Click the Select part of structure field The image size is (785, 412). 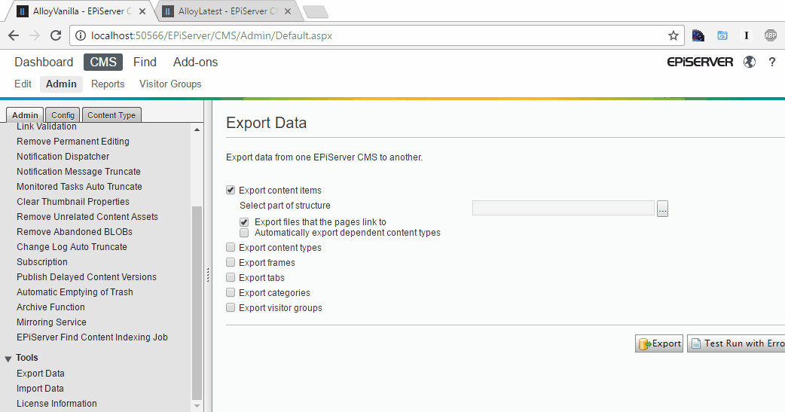coord(563,209)
